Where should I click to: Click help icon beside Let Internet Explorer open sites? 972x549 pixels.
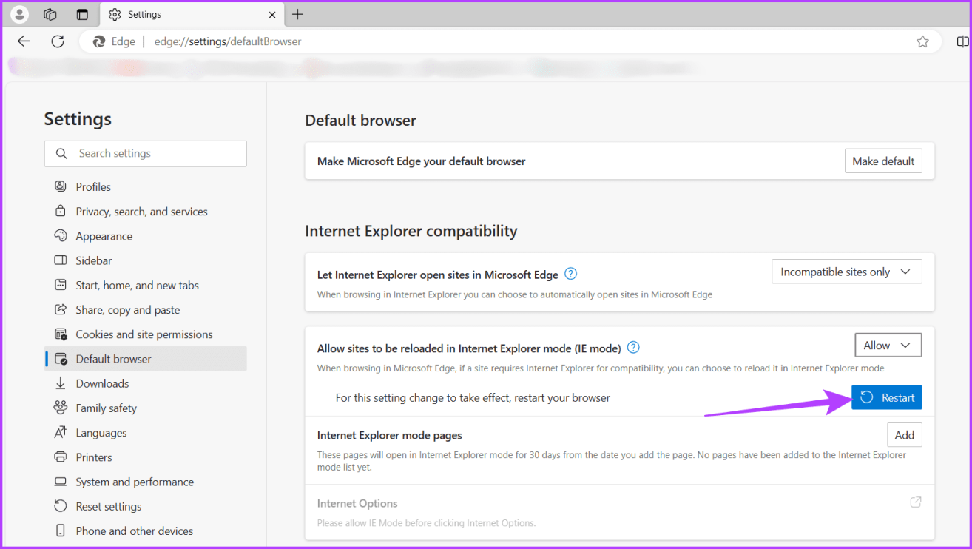coord(570,274)
